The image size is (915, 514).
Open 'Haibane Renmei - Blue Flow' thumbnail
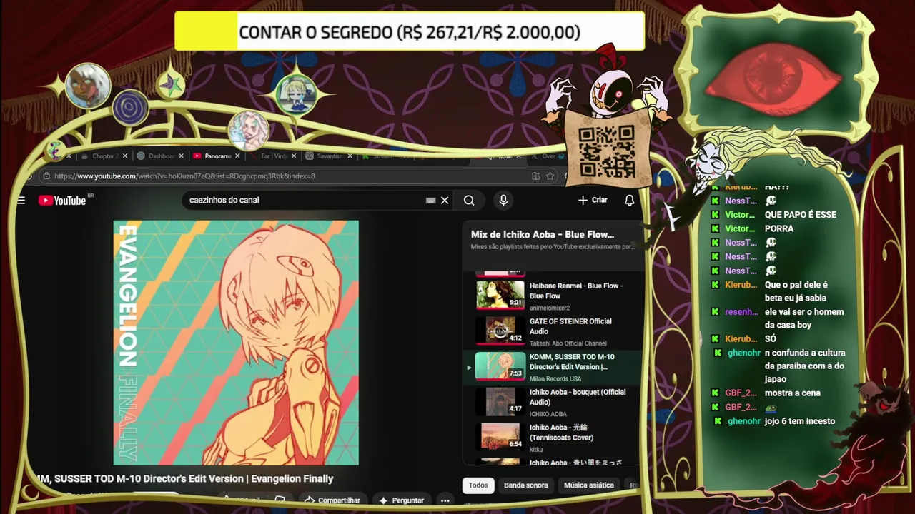pos(500,295)
